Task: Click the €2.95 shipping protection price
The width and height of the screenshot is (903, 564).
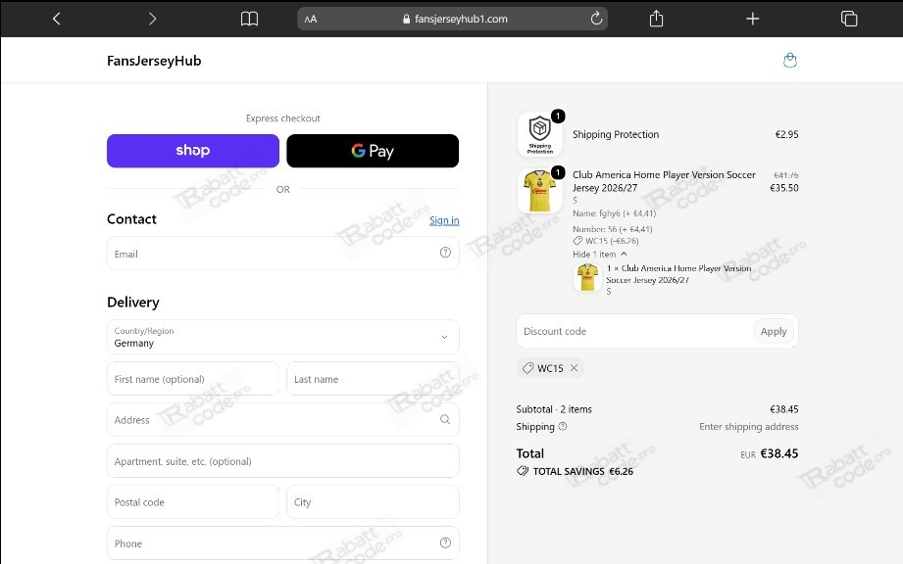Action: click(x=786, y=134)
